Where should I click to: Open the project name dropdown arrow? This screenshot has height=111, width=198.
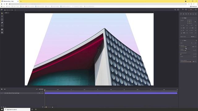[15, 10]
